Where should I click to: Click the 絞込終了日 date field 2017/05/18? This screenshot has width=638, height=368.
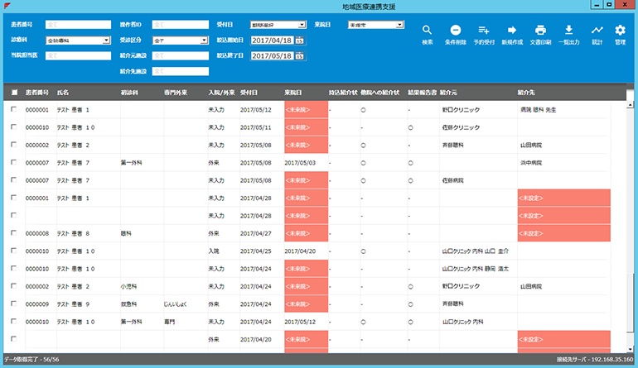[273, 55]
